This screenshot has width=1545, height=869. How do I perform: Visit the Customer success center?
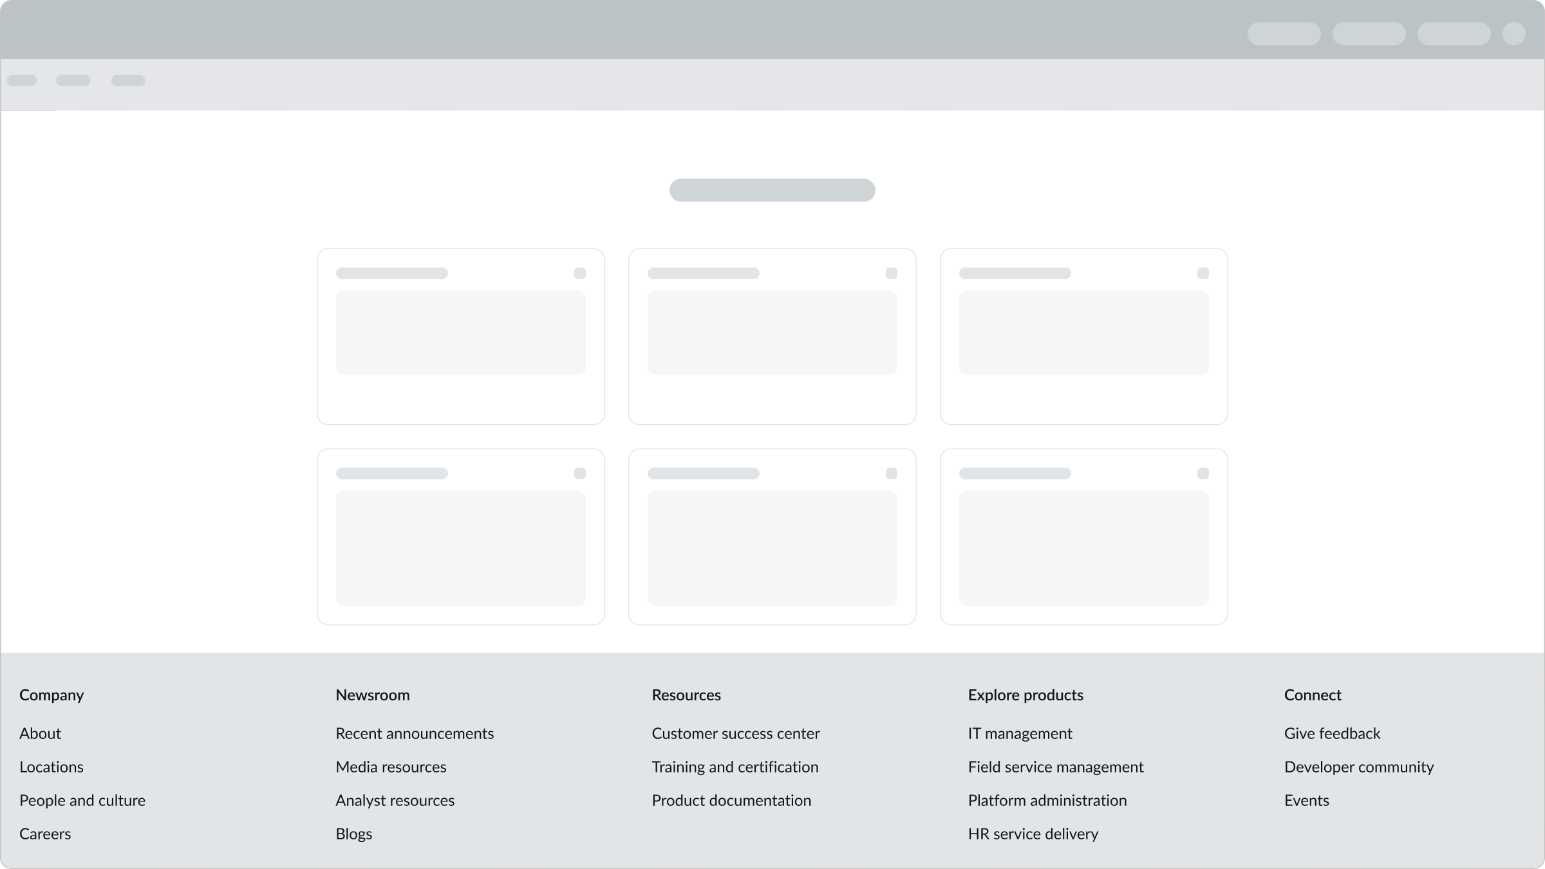[735, 733]
